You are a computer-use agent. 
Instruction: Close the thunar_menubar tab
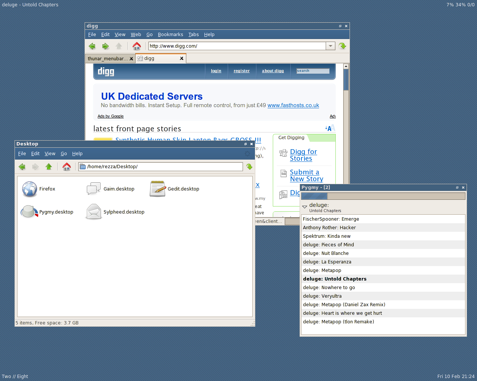click(x=131, y=59)
